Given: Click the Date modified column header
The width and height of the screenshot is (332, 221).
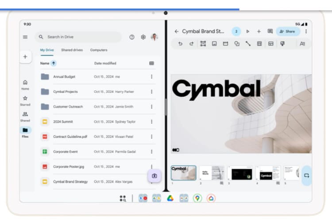Looking at the screenshot, I should [105, 63].
